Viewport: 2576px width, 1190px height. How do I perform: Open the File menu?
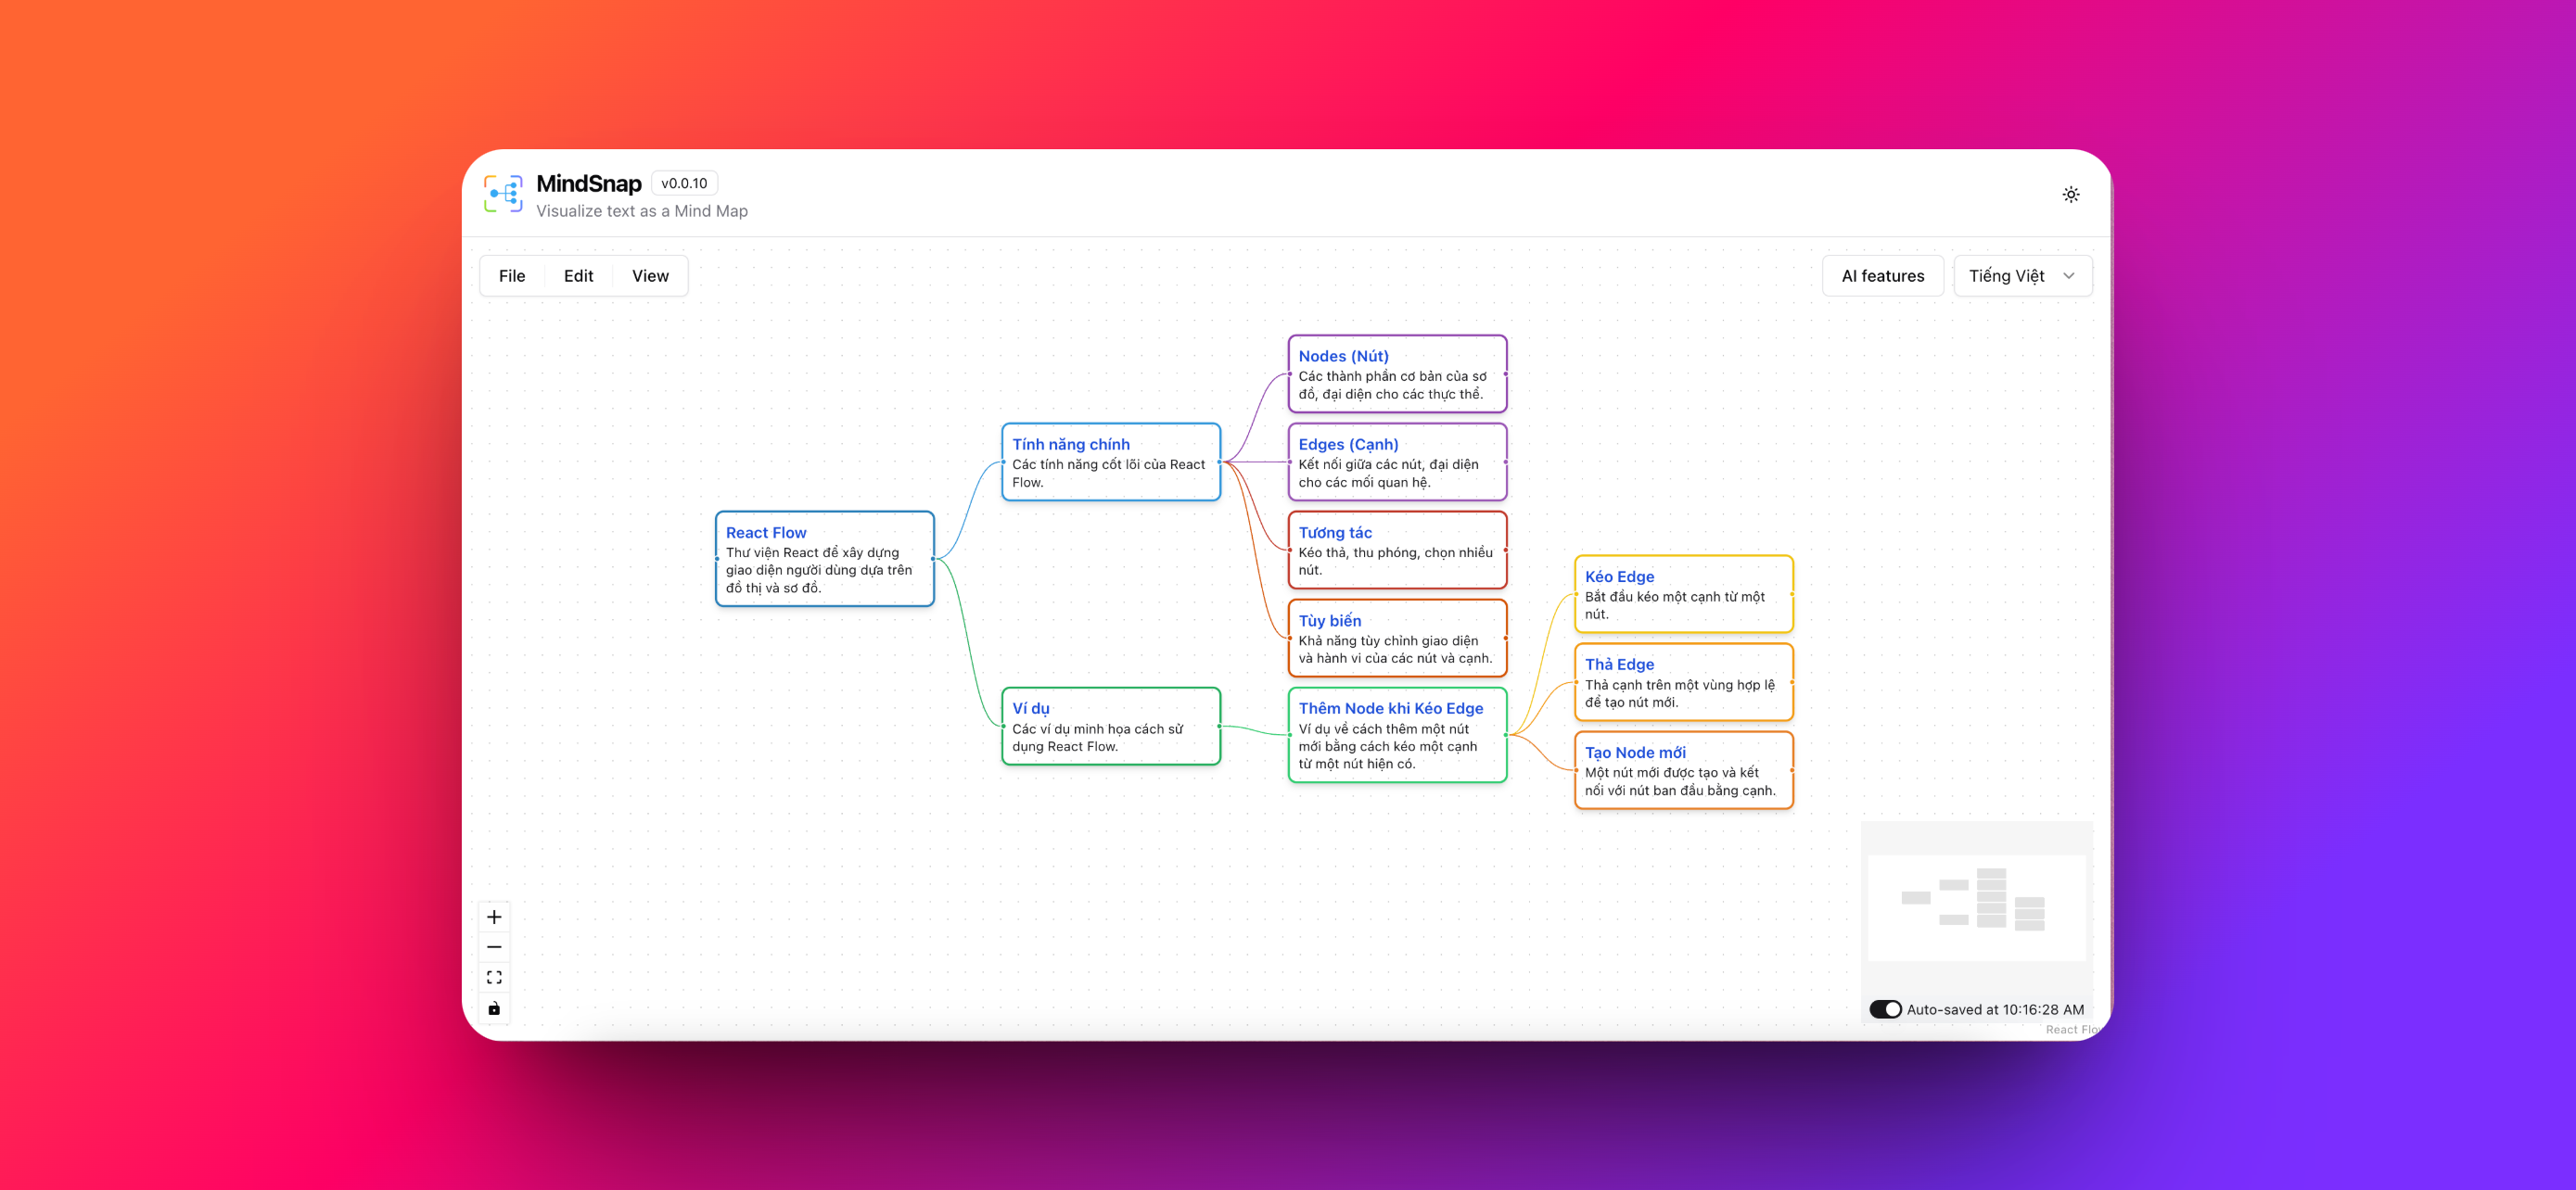512,276
